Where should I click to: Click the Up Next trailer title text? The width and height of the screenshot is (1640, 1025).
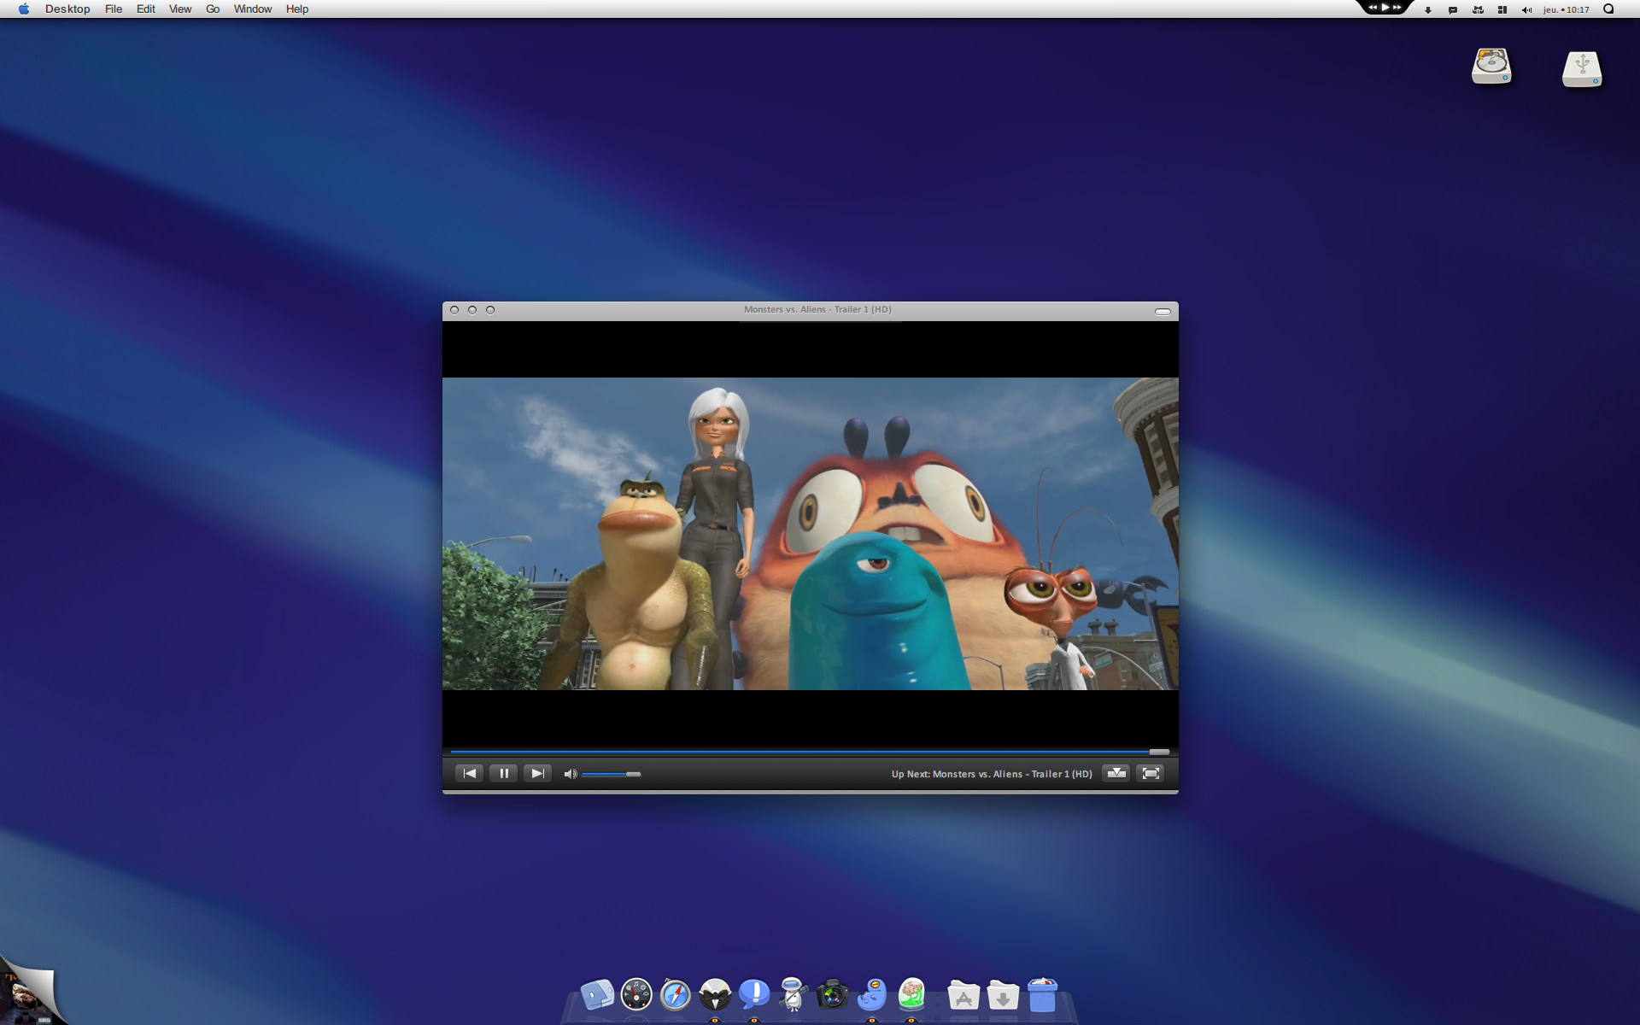[992, 774]
